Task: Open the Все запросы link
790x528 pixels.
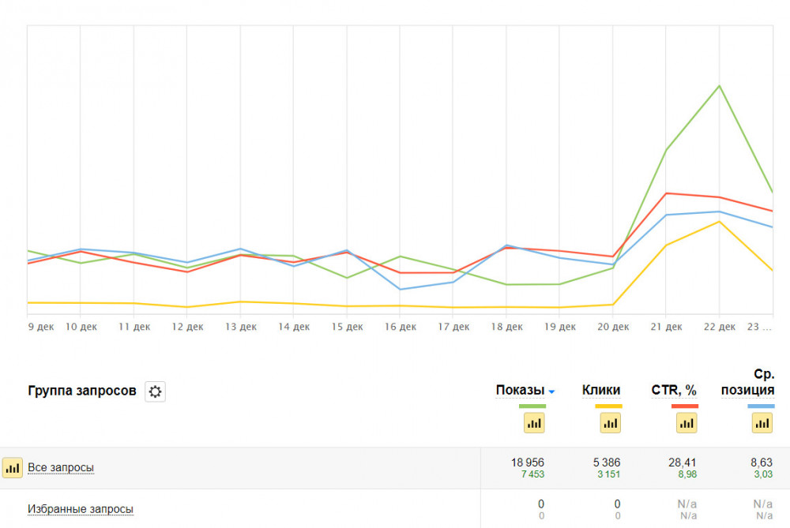Action: [61, 468]
